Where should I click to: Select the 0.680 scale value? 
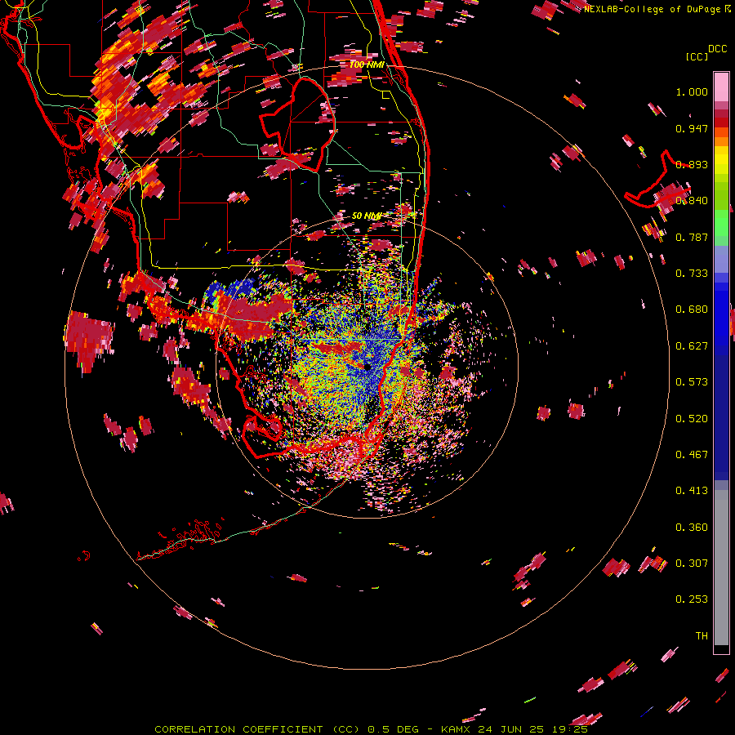pyautogui.click(x=692, y=310)
